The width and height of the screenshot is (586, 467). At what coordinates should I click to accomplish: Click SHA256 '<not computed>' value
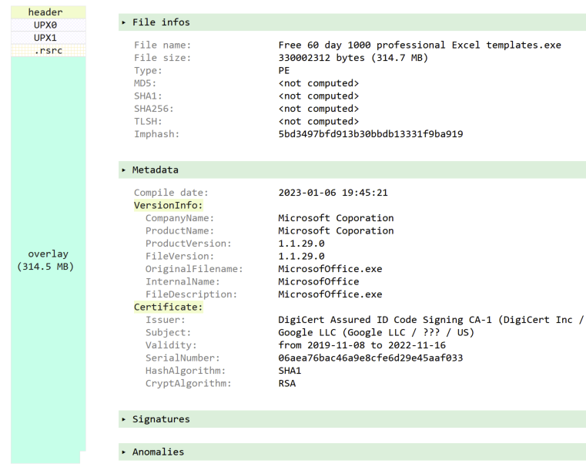tap(319, 109)
